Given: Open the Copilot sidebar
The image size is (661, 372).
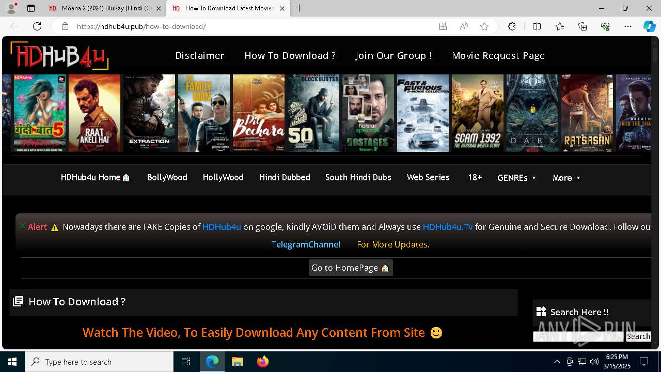Looking at the screenshot, I should (x=649, y=26).
